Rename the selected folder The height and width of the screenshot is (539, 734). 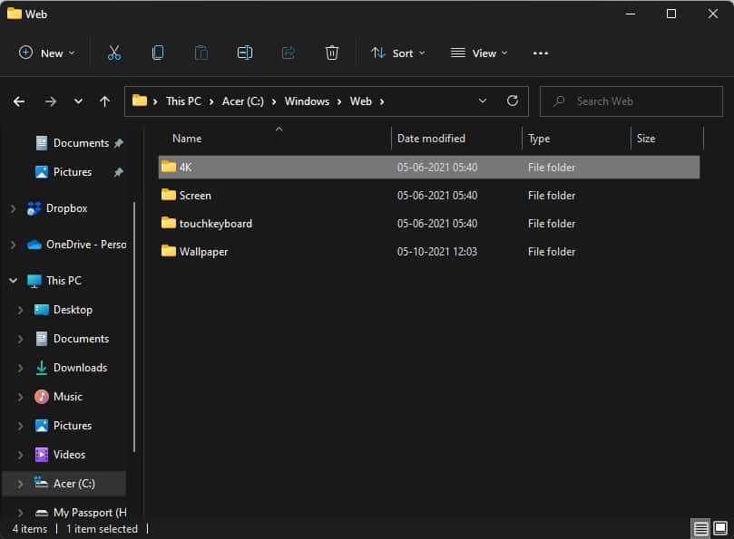[244, 53]
